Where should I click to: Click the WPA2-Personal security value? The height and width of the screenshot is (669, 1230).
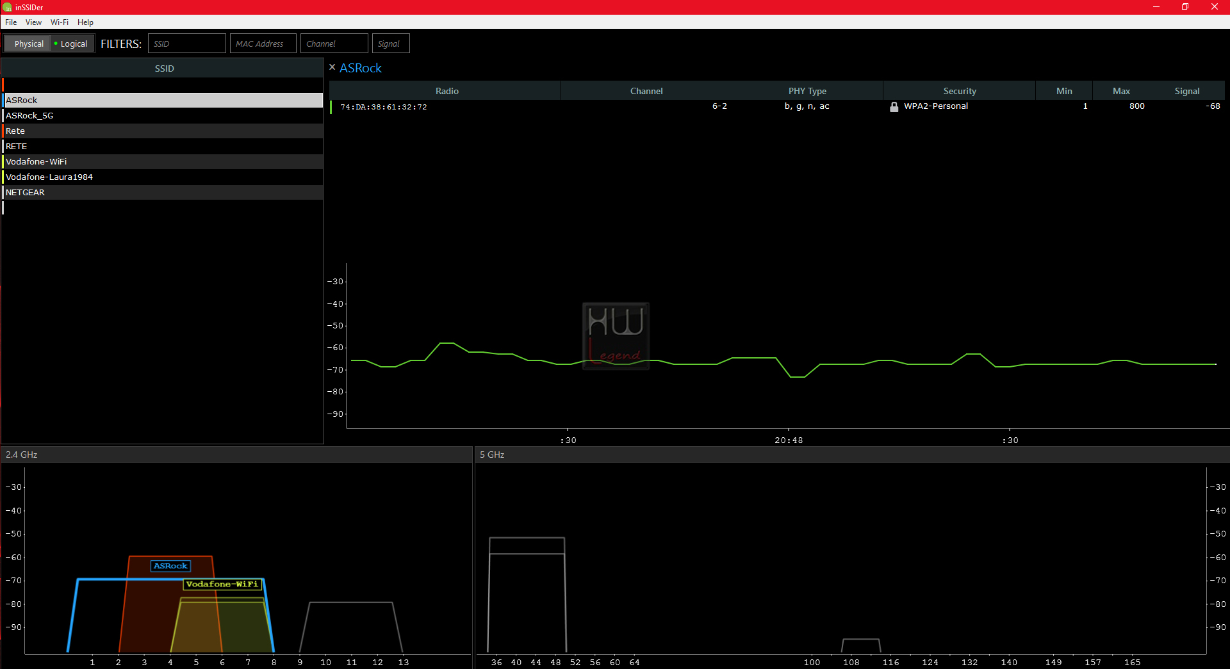(936, 106)
